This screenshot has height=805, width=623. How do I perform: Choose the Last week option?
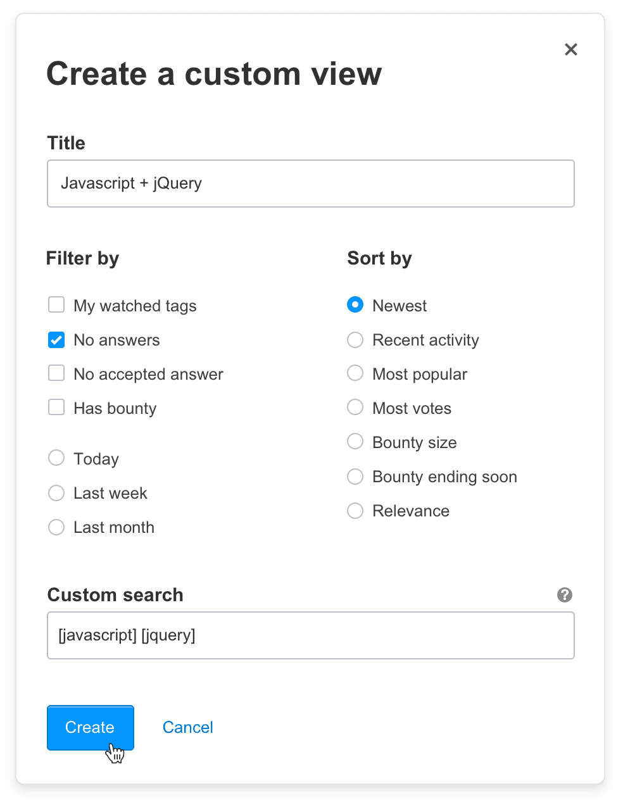[56, 492]
